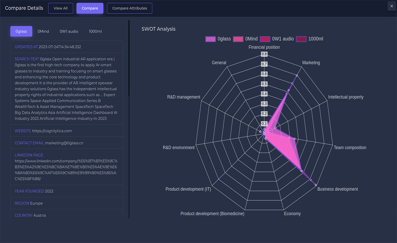Toggle 0glass legend color swatch
The image size is (397, 243).
pyautogui.click(x=210, y=39)
